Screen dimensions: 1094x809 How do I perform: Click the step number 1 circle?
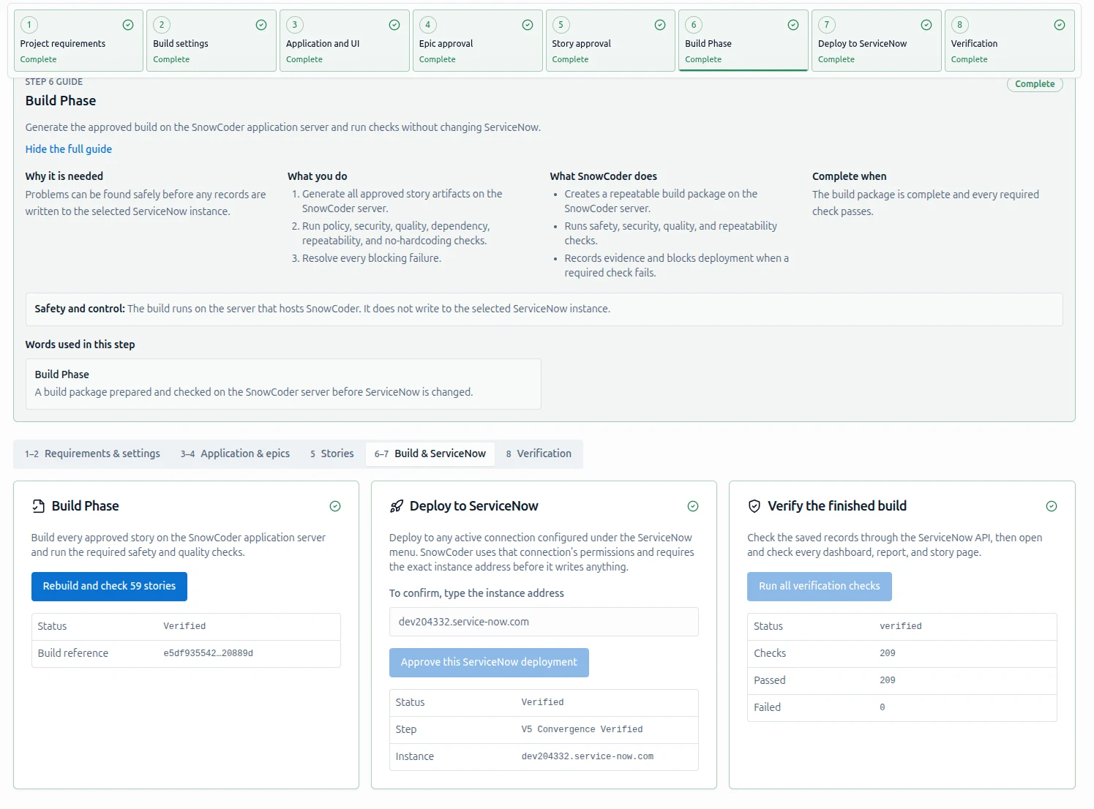(x=29, y=25)
